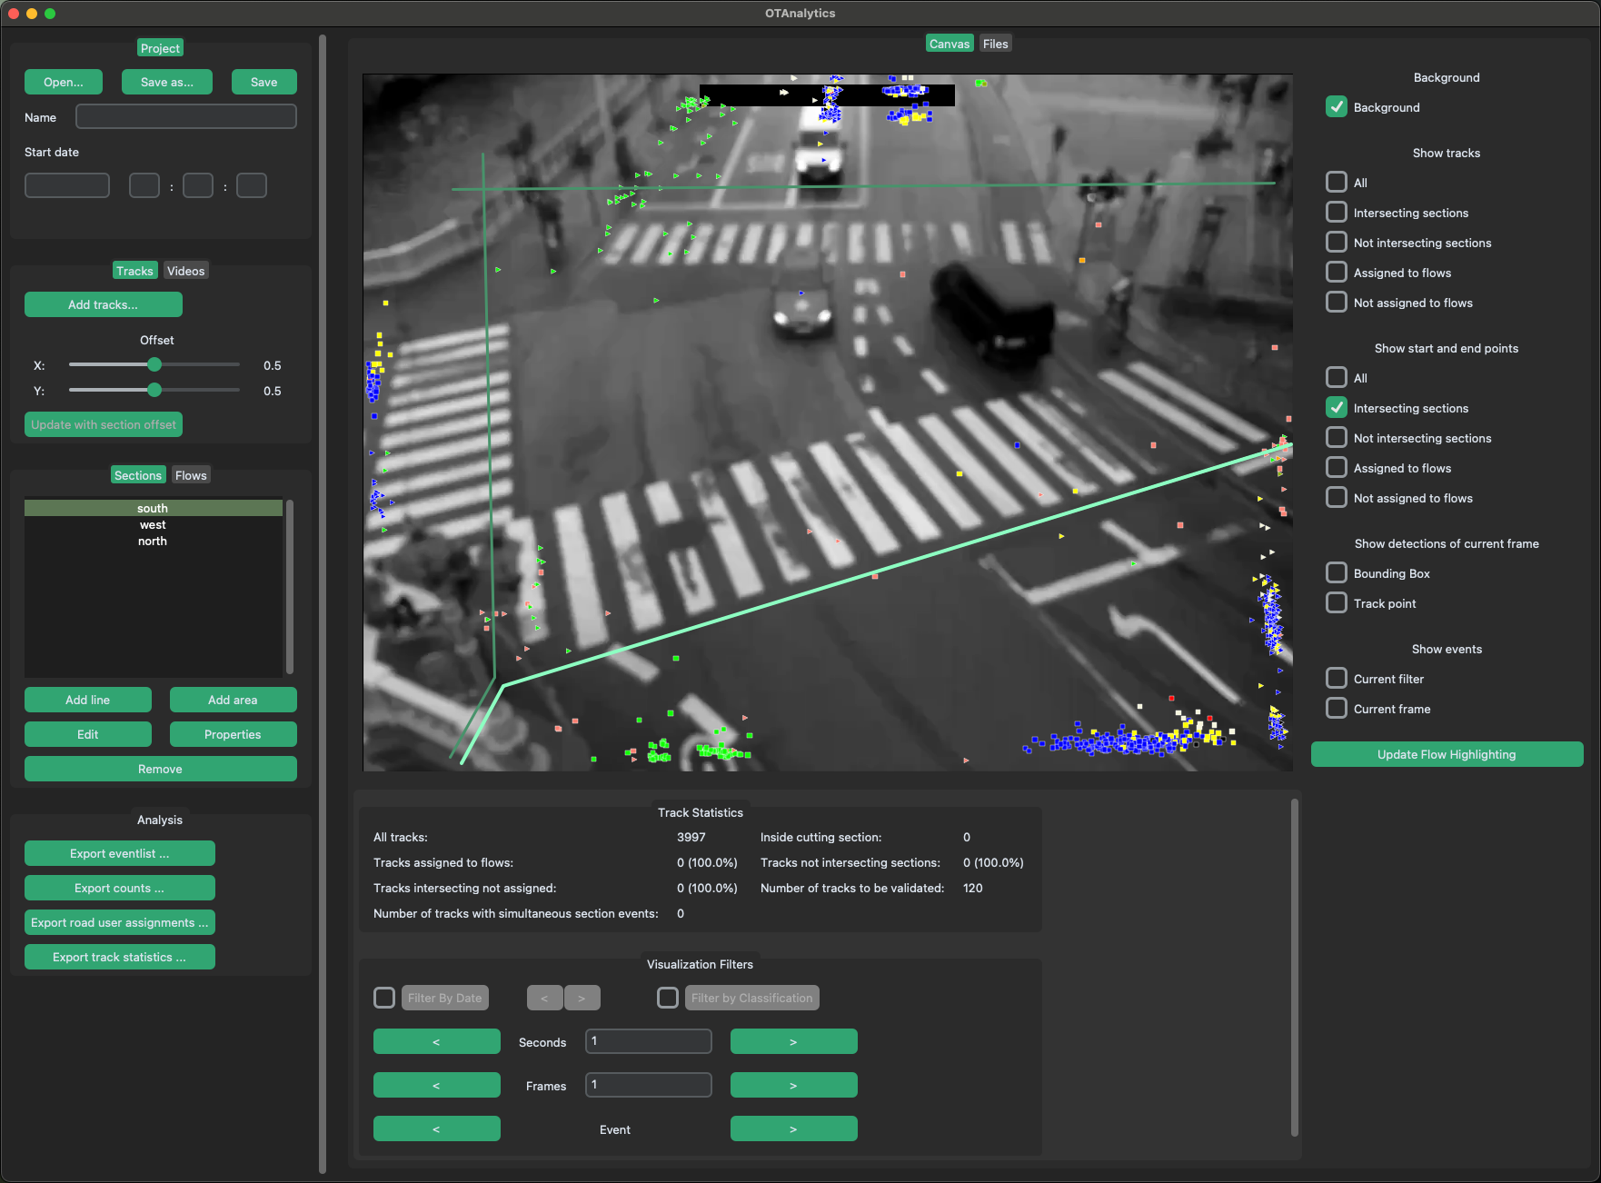Check 'Not assigned to flows' under Show tracks

[x=1336, y=302]
